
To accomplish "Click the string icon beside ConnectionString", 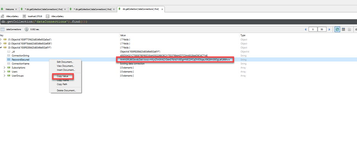I will (x=9, y=55).
